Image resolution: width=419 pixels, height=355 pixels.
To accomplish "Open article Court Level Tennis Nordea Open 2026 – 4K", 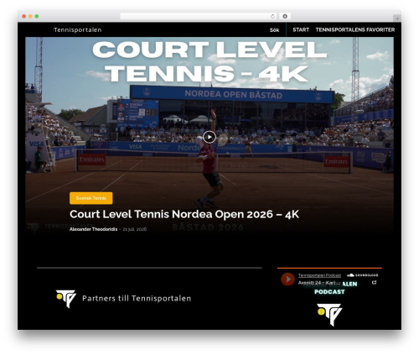I will click(x=184, y=214).
